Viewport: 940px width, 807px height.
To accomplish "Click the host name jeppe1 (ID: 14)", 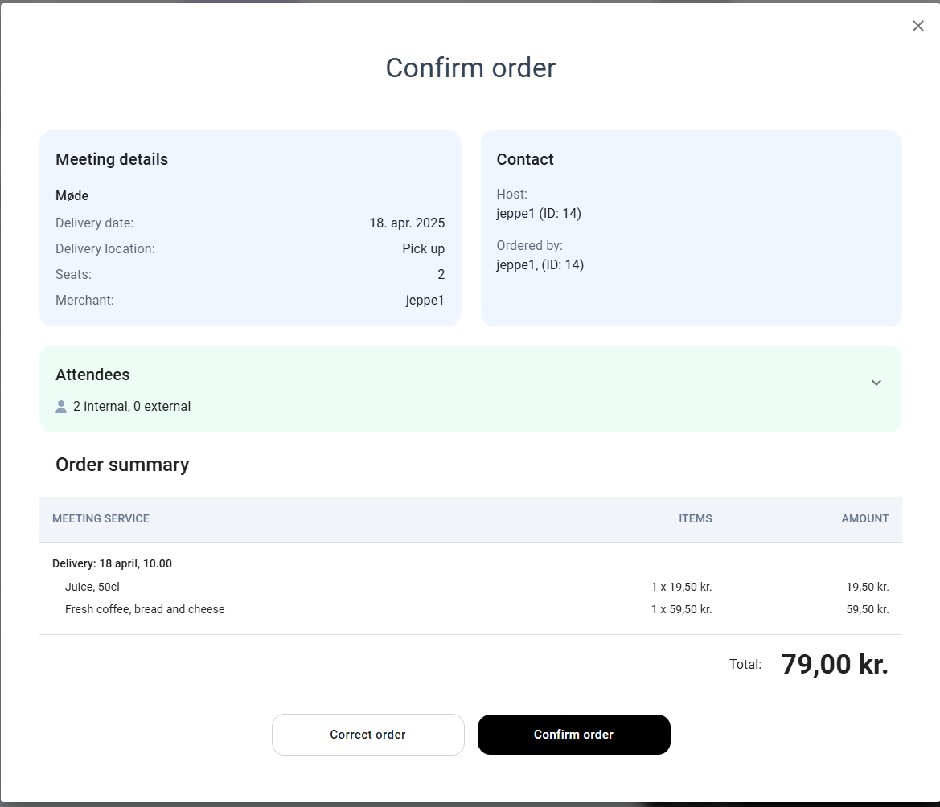I will tap(539, 213).
